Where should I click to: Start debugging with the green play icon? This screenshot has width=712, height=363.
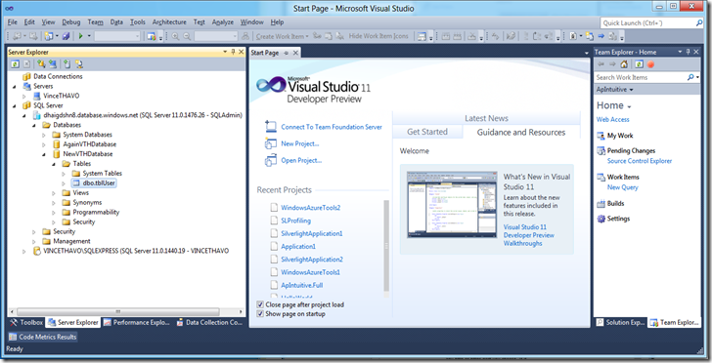[81, 36]
